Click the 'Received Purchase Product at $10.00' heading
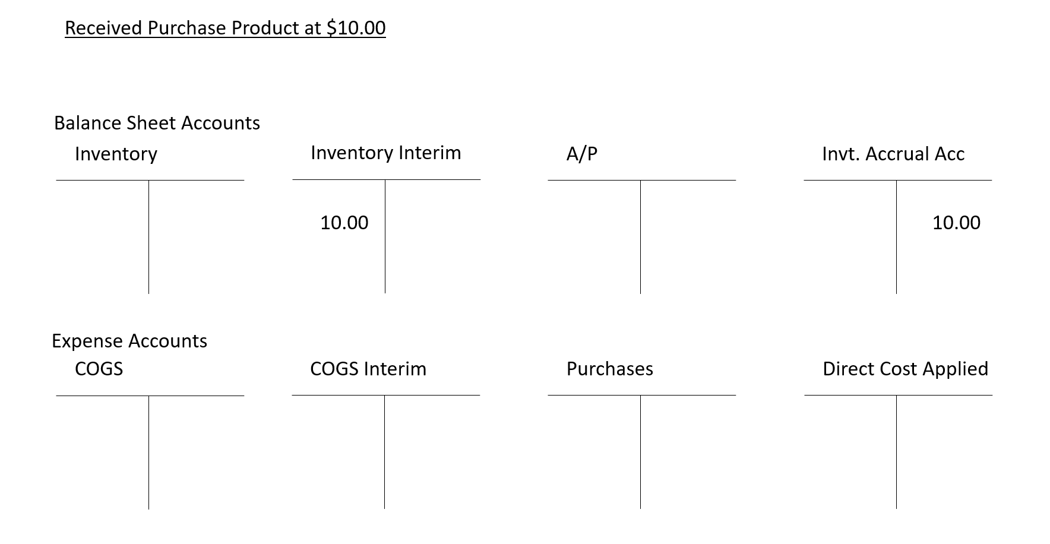 (x=225, y=28)
